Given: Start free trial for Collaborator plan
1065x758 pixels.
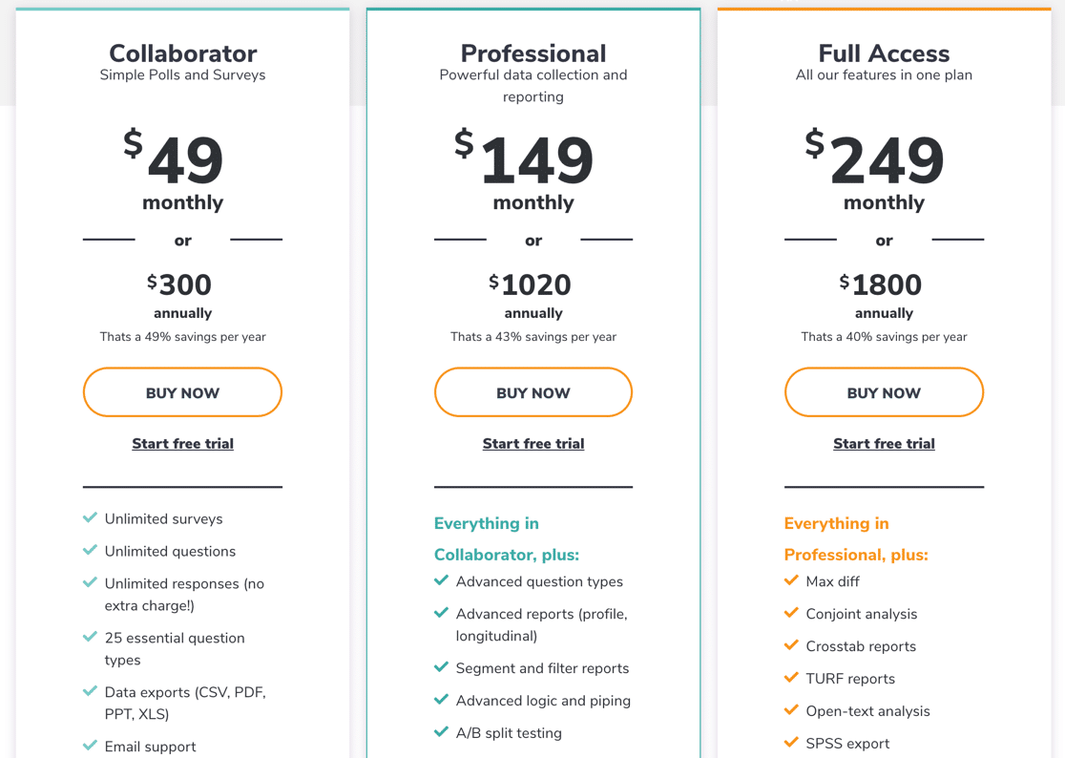Looking at the screenshot, I should (x=182, y=444).
